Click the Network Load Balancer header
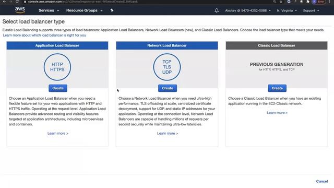Screen dimensions: 334x188 click(x=167, y=45)
